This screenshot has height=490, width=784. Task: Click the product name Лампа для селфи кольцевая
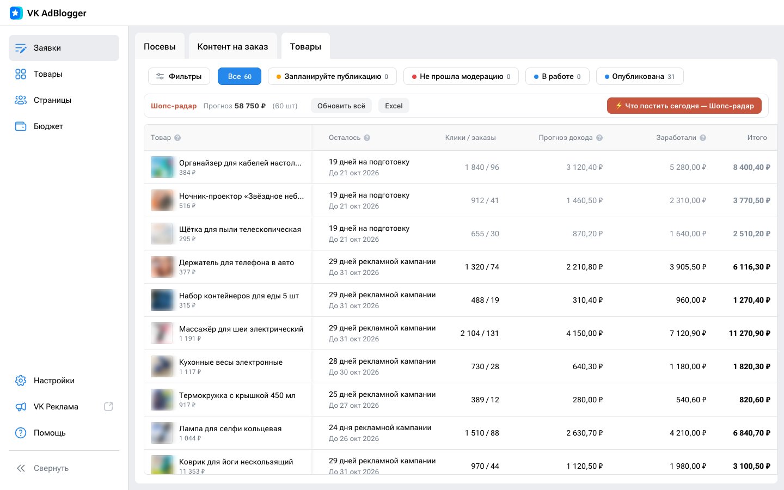(x=230, y=428)
